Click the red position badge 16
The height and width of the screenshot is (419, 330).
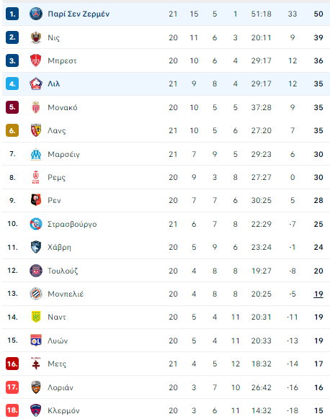click(12, 364)
